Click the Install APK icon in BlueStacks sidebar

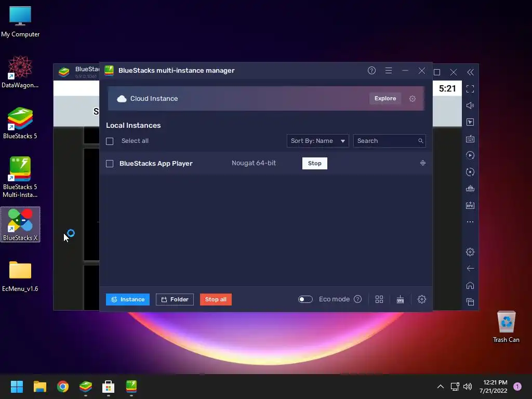470,205
